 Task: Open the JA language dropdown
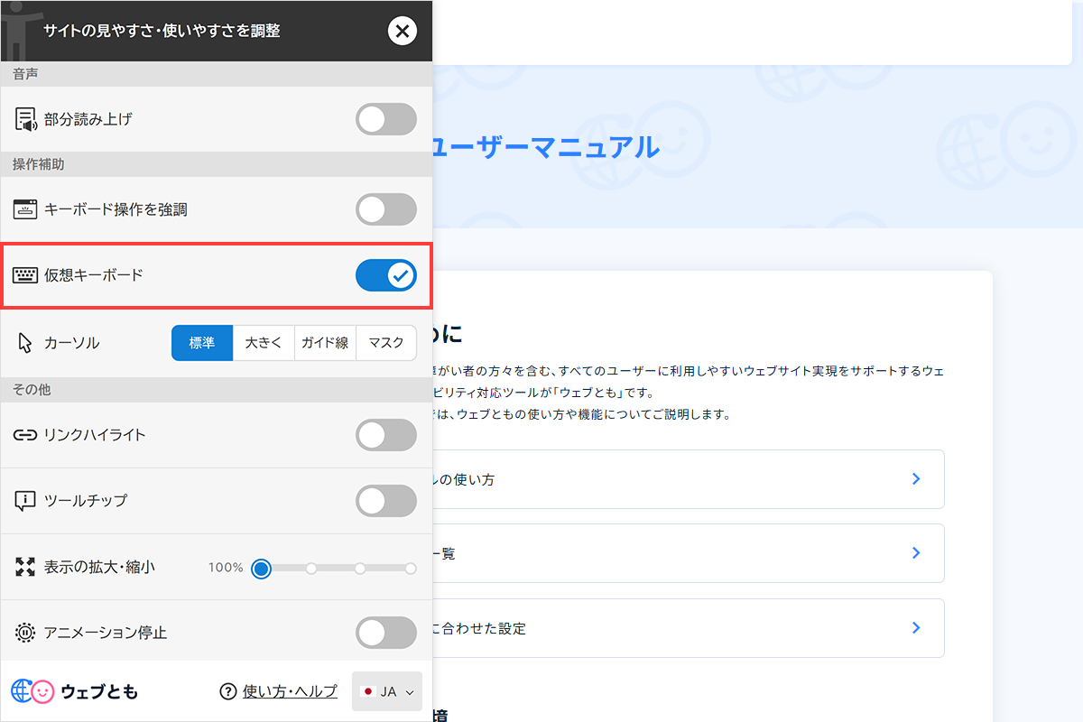386,690
